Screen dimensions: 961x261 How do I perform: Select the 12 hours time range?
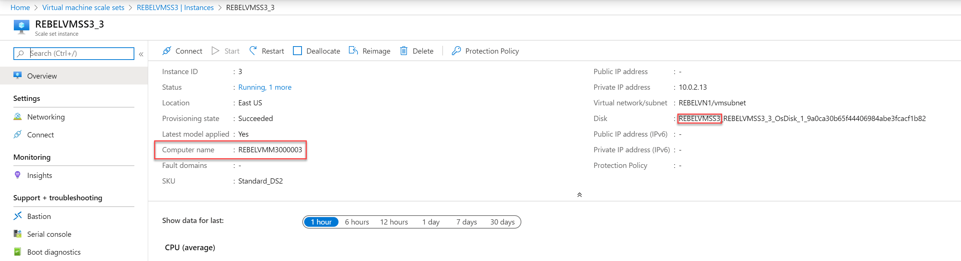pos(394,222)
